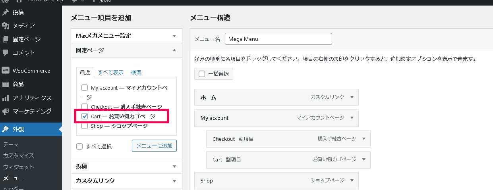
Task: Open the 検索 tab
Action: 136,72
